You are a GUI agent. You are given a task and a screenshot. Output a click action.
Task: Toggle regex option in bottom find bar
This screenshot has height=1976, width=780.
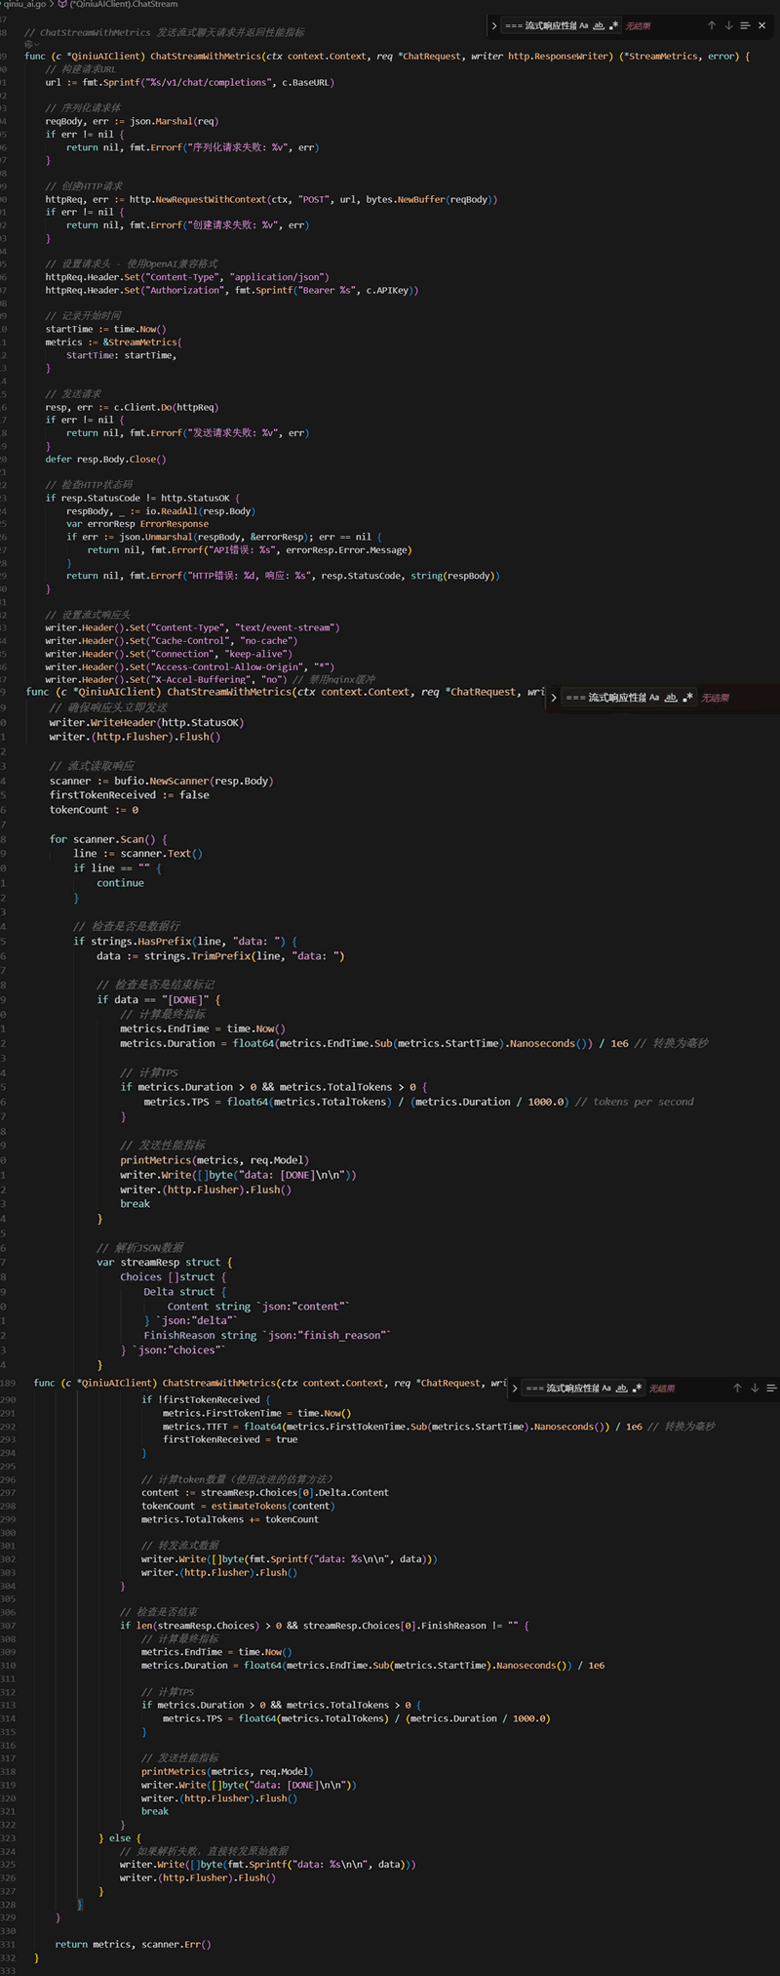(637, 1388)
